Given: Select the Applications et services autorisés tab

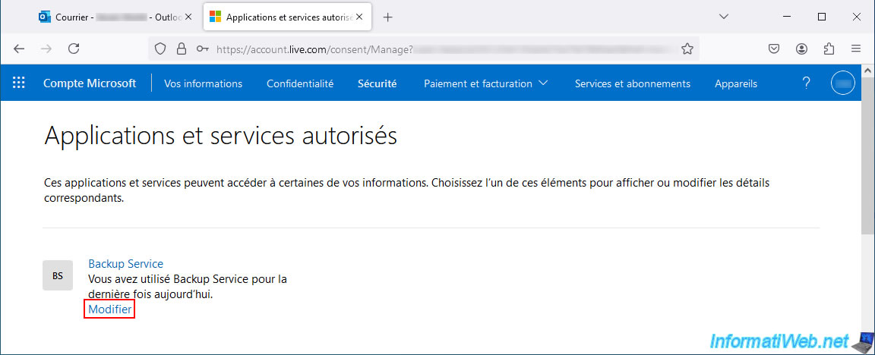Looking at the screenshot, I should coord(287,17).
